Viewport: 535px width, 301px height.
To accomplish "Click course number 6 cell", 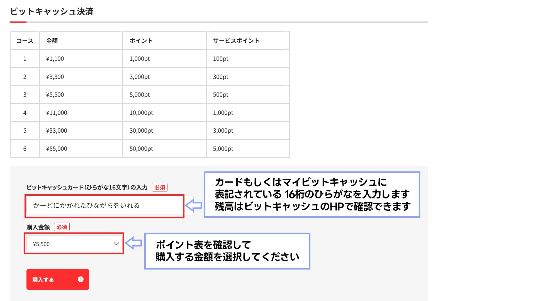I will [x=25, y=149].
